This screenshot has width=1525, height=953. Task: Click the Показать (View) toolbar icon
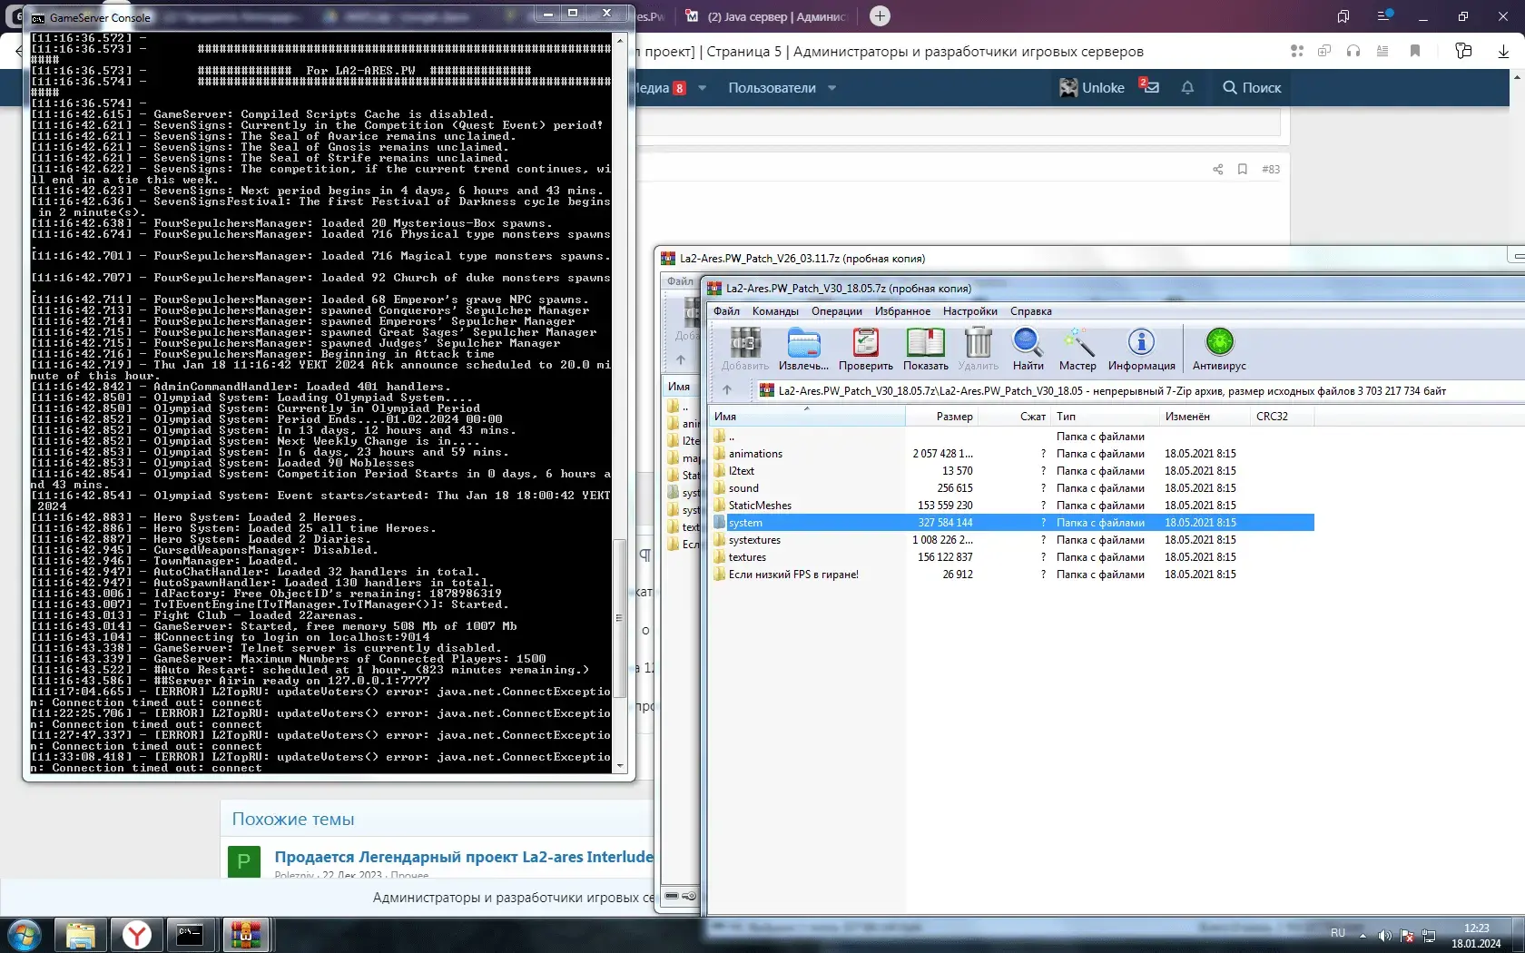tap(925, 349)
